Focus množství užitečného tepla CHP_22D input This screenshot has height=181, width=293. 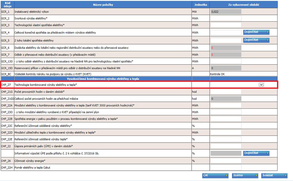226,133
